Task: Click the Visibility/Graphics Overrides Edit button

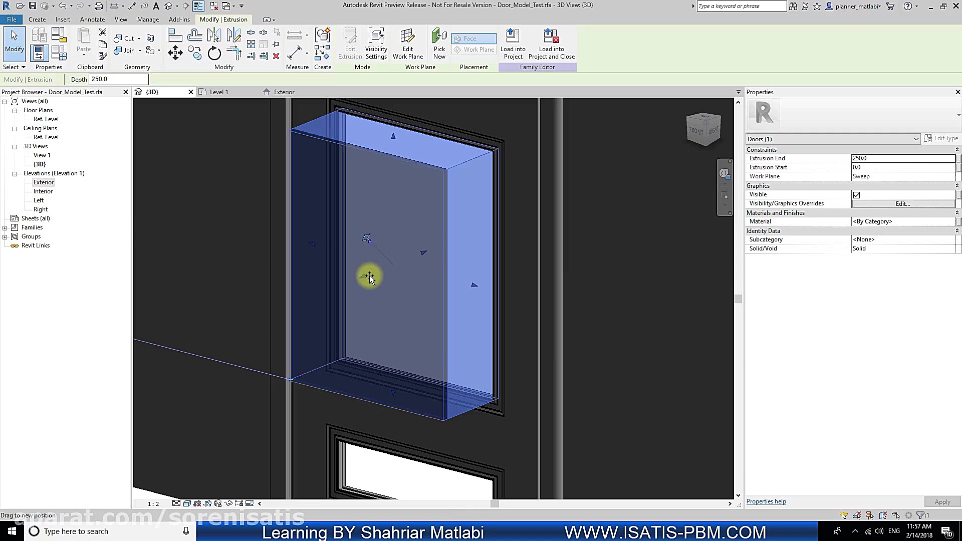Action: point(902,203)
